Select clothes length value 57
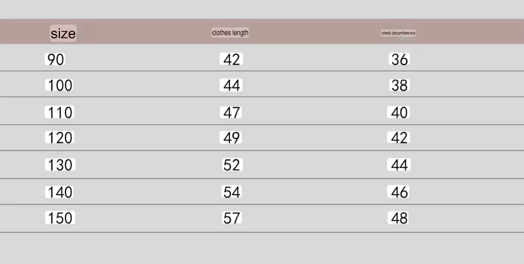The width and height of the screenshot is (524, 264). click(x=232, y=218)
